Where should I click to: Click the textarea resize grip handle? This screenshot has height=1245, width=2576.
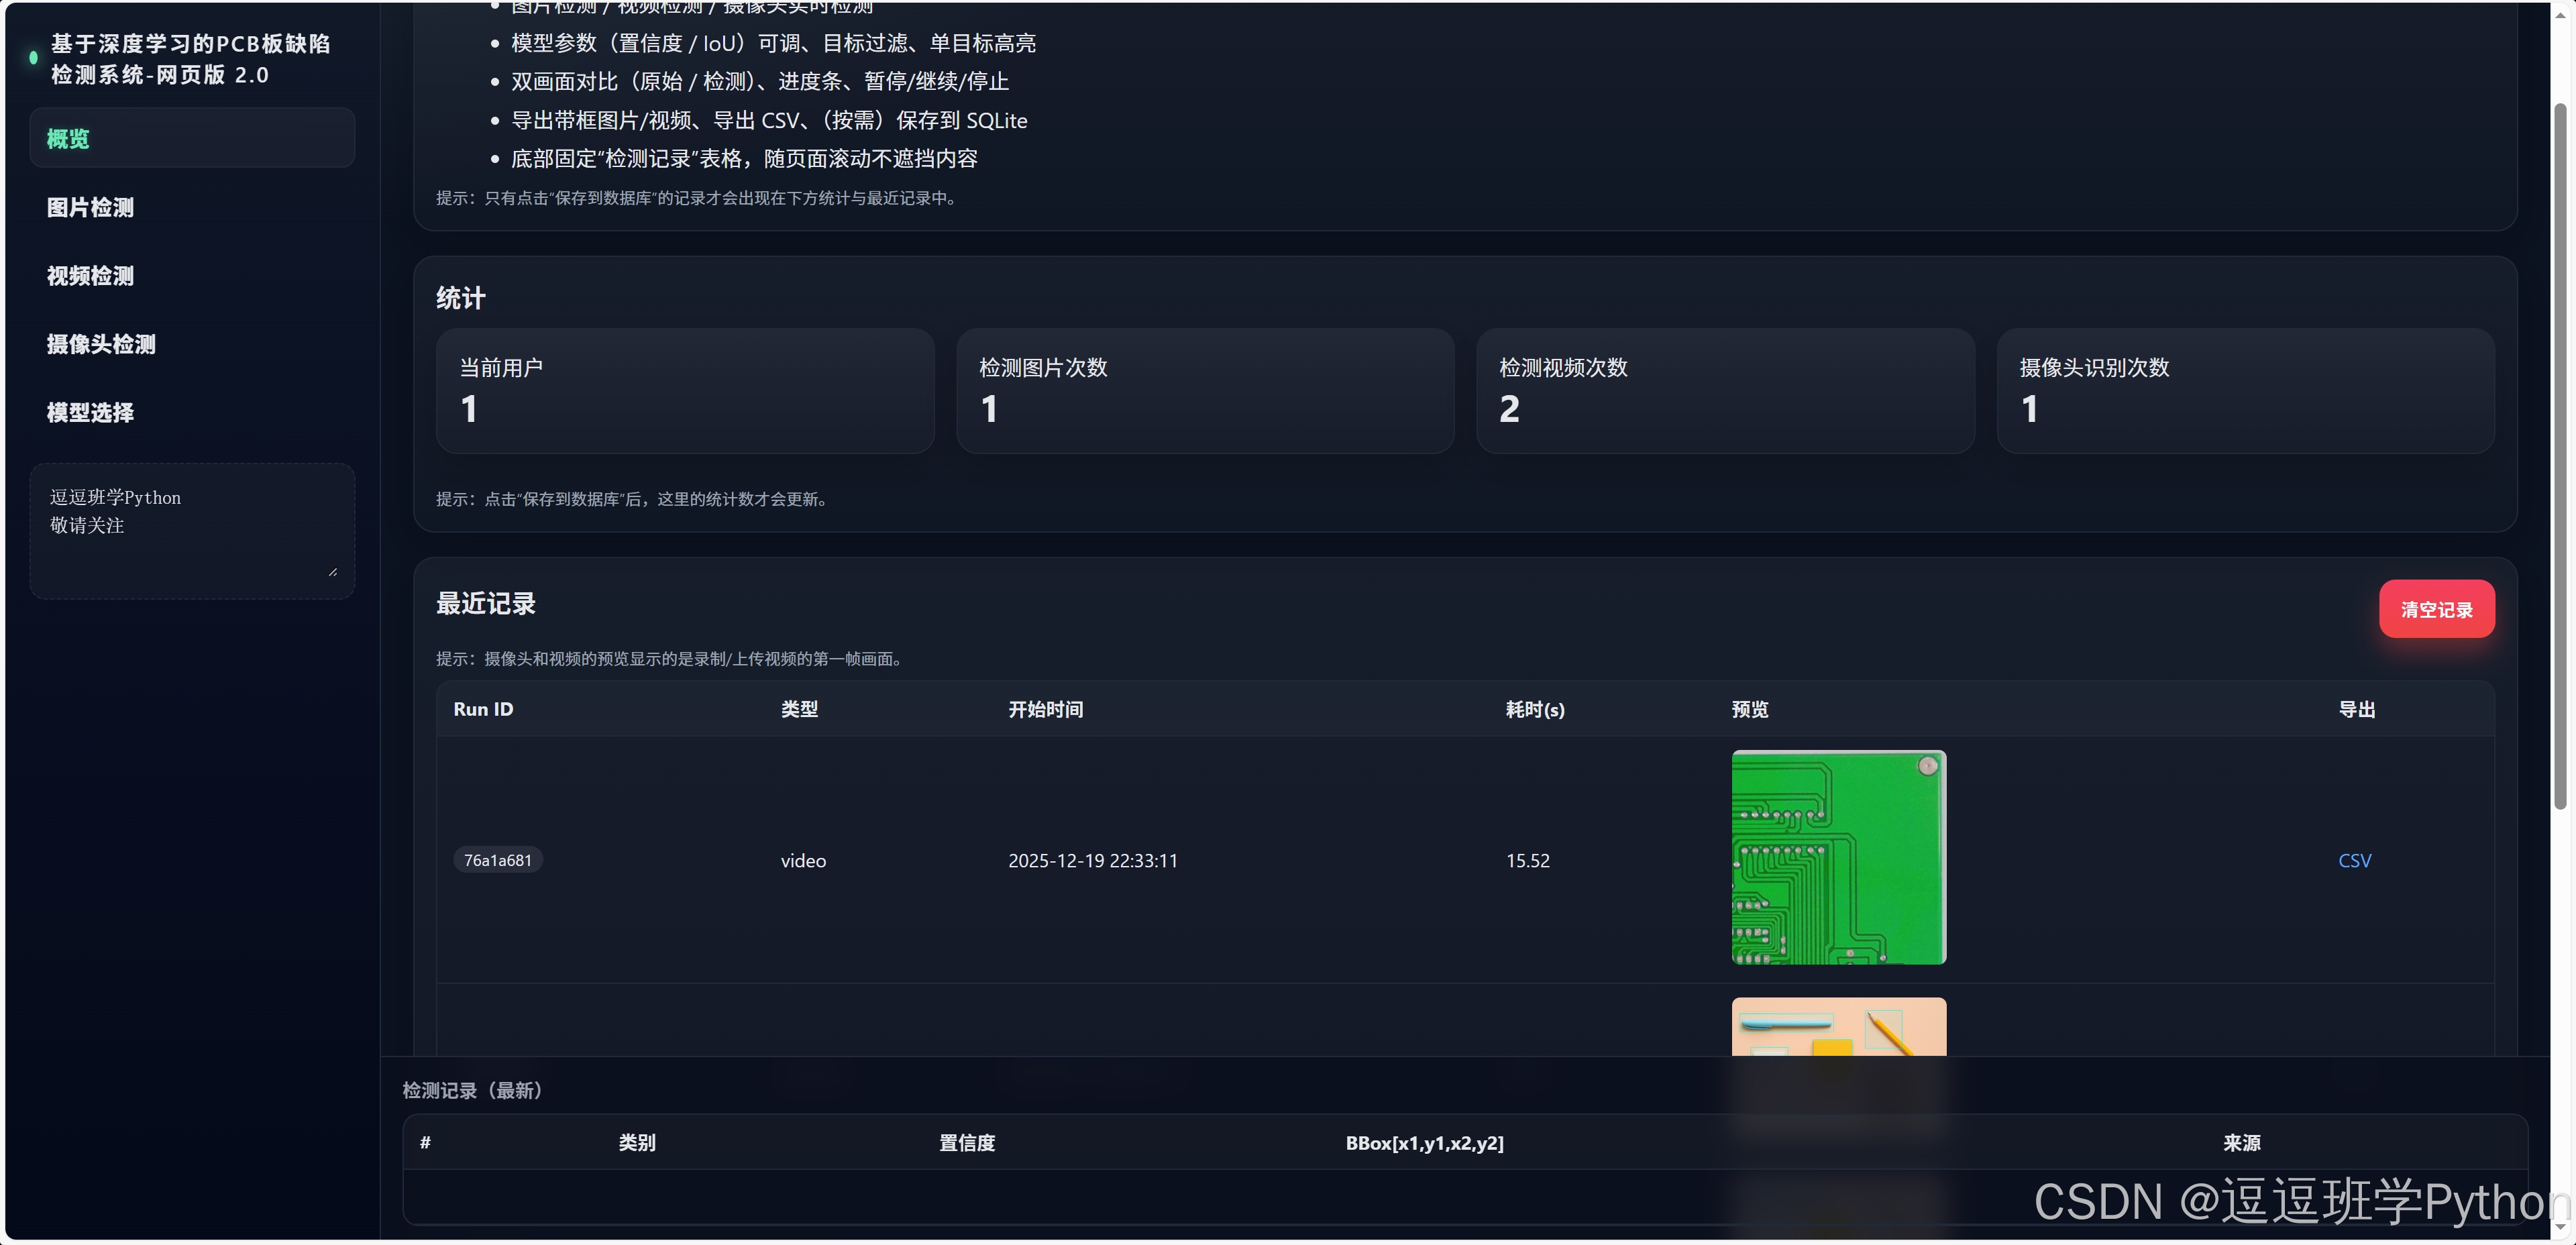coord(333,572)
